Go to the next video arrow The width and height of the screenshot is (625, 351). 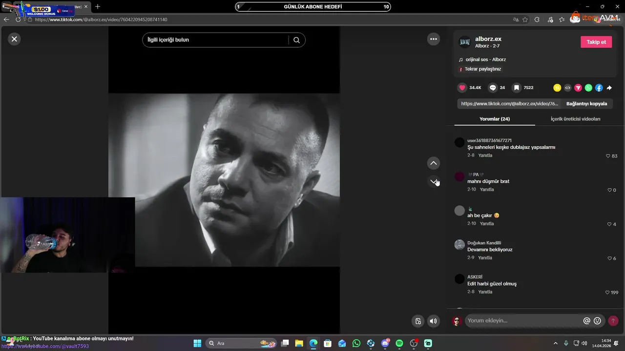point(433,181)
